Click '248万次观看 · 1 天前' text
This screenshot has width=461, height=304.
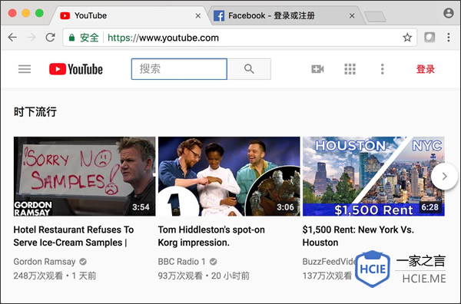[x=55, y=276]
